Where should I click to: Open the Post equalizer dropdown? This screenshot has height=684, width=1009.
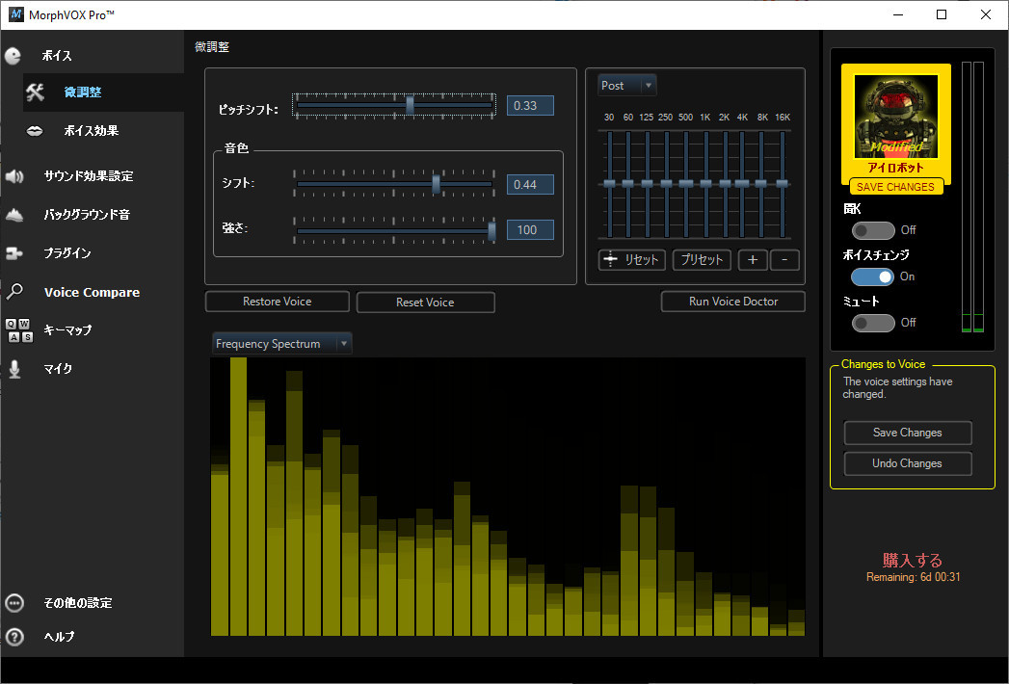tap(626, 86)
